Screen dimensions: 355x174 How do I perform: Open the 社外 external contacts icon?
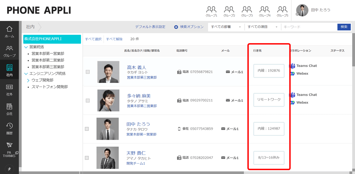point(9,87)
